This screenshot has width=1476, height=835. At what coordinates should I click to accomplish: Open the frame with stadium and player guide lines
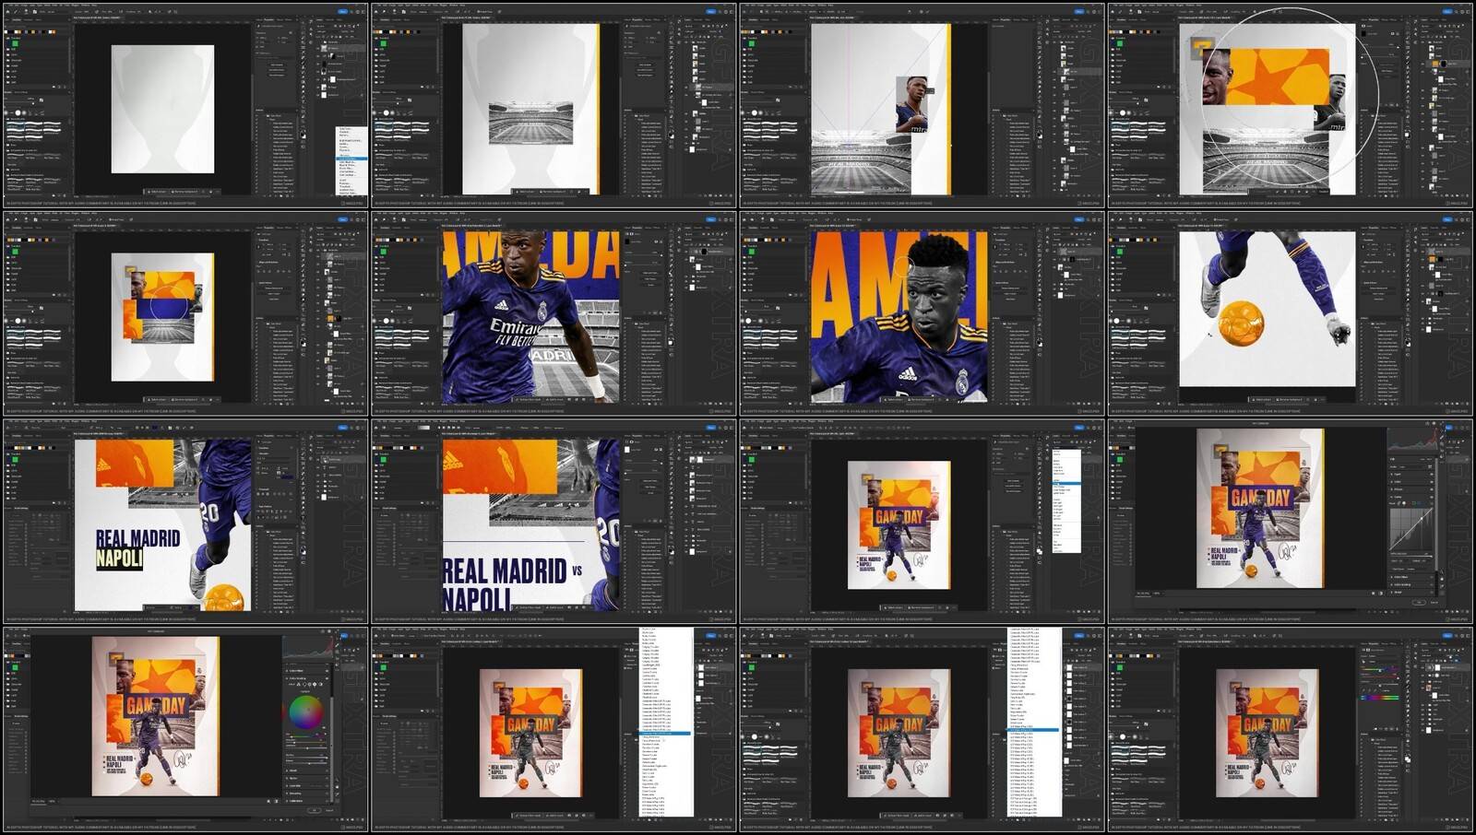click(x=922, y=105)
